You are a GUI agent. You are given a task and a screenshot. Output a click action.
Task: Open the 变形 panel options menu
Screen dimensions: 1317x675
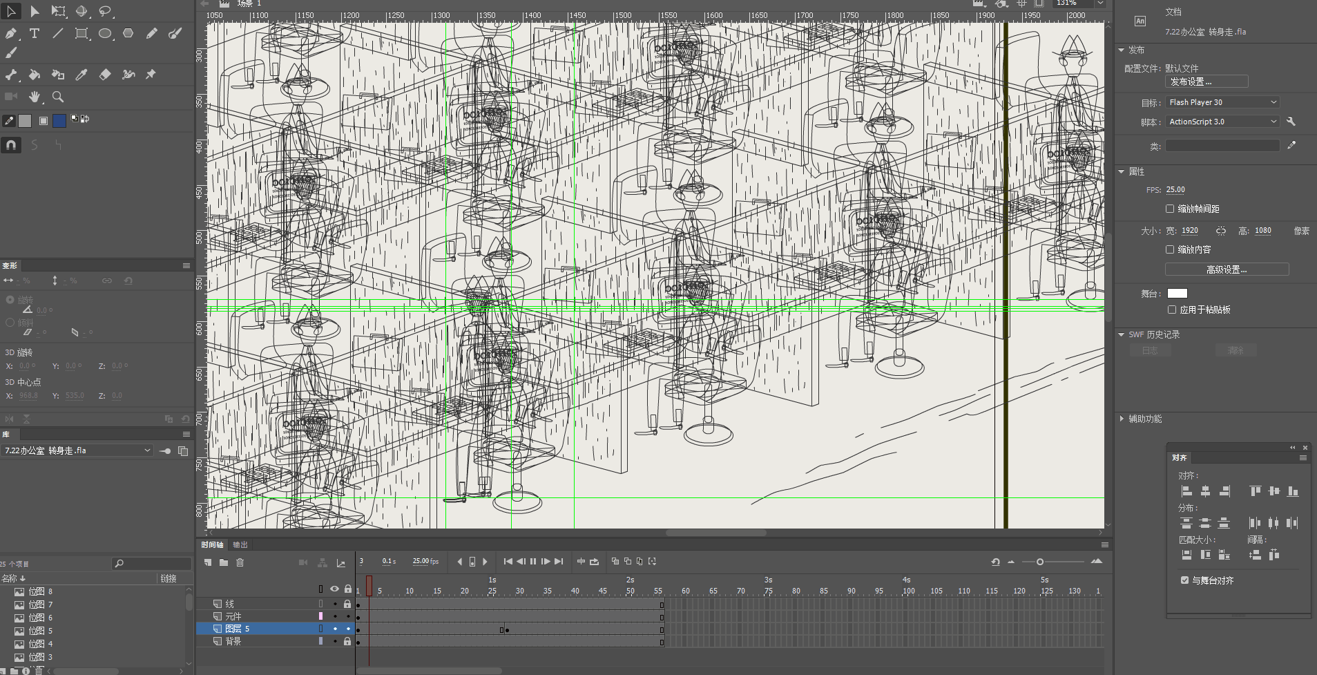click(186, 265)
